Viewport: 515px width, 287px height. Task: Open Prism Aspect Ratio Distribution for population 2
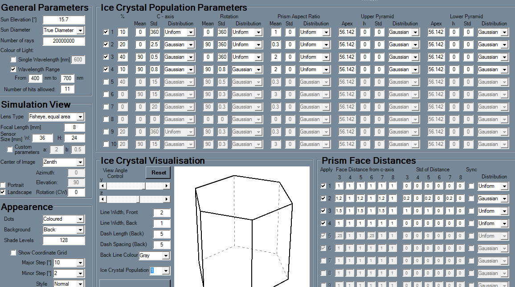tap(326, 44)
